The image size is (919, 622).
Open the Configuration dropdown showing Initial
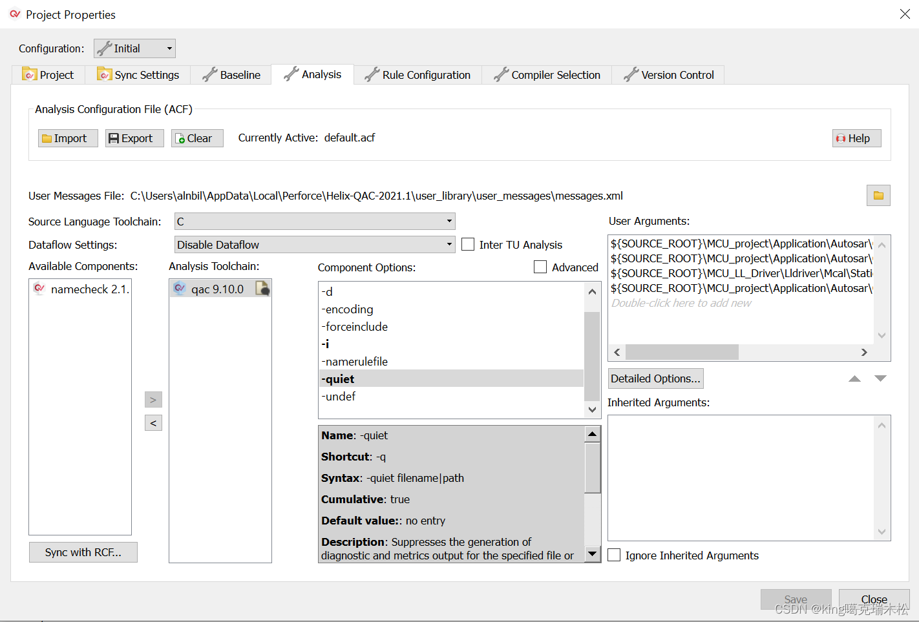point(134,48)
